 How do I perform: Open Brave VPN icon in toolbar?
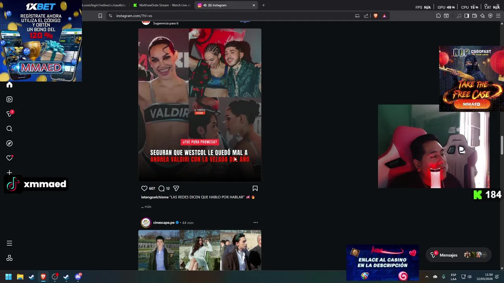pos(490,16)
